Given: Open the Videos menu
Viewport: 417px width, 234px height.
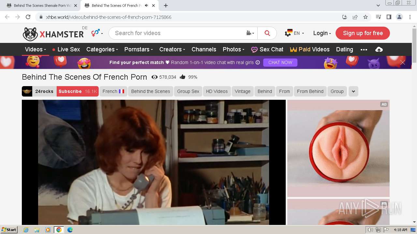Looking at the screenshot, I should [36, 49].
